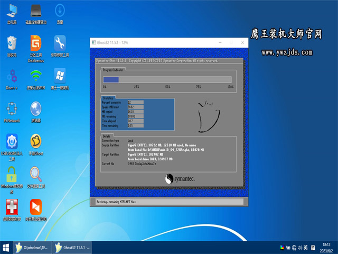This screenshot has width=338, height=254.
Task: Click the Percent complete value field
Action: [x=136, y=102]
